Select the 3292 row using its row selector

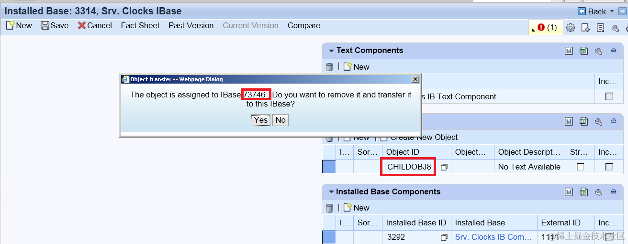(x=329, y=237)
